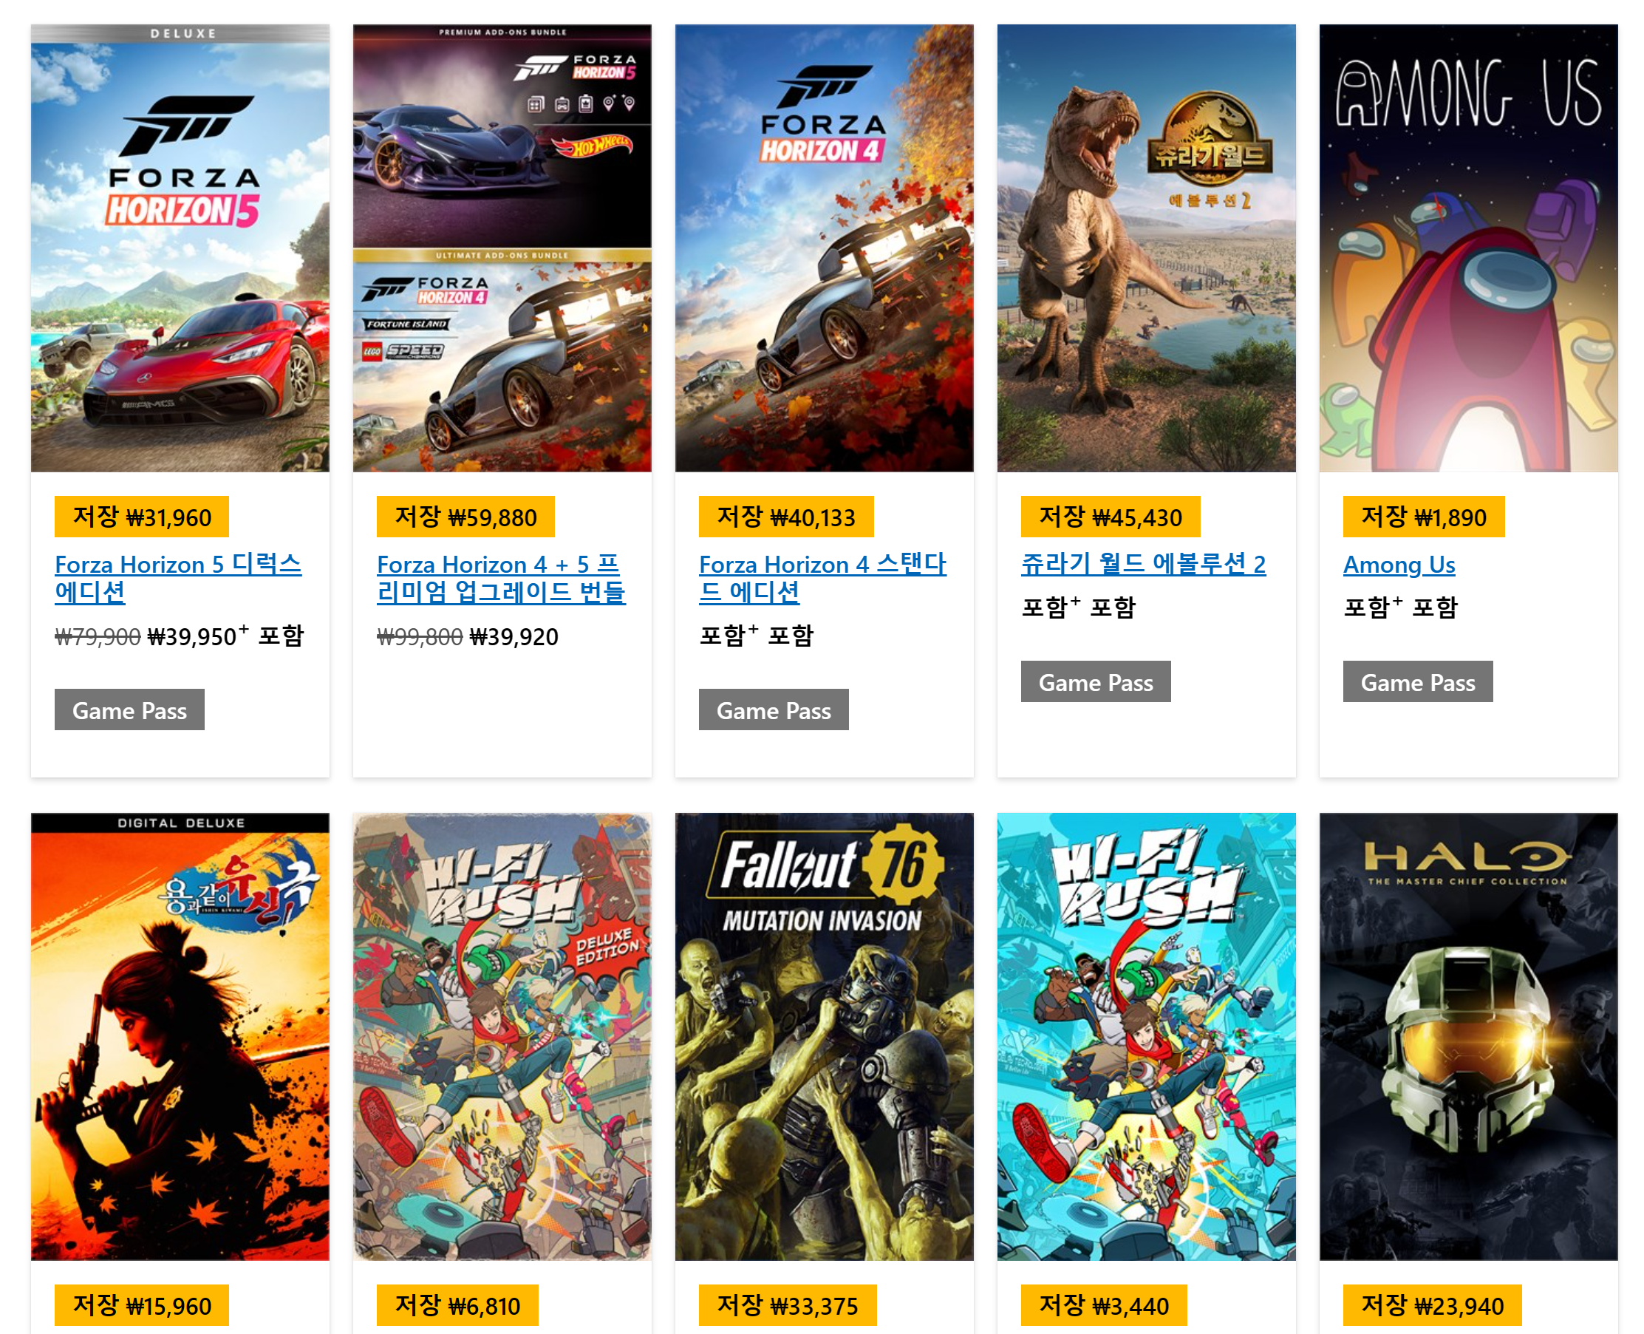This screenshot has height=1334, width=1644.
Task: Open the Fallout 76 Mutation Invasion cover
Action: tap(824, 1037)
